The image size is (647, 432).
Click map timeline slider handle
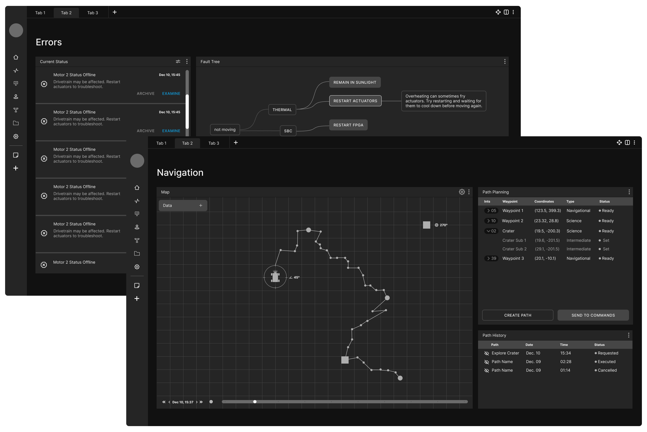255,402
